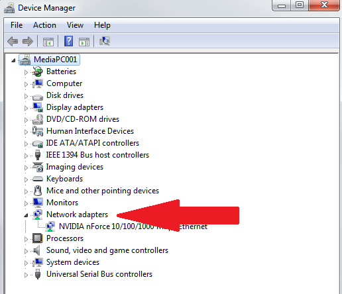The width and height of the screenshot is (342, 294).
Task: Maximize the Device Manager window
Action: (x=300, y=5)
